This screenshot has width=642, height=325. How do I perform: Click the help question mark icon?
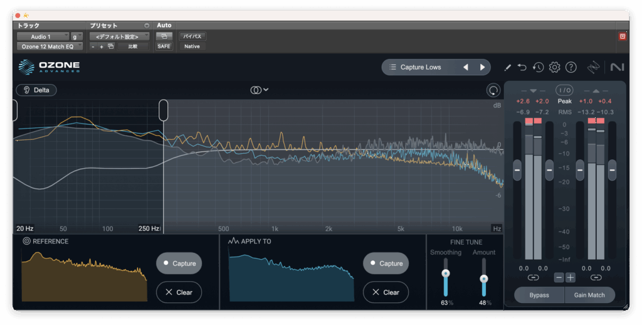click(571, 67)
